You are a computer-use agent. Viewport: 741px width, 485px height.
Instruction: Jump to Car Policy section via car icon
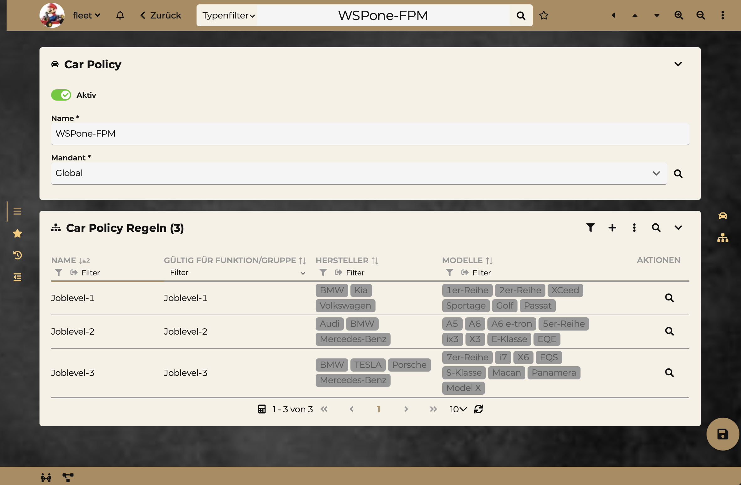pyautogui.click(x=723, y=216)
